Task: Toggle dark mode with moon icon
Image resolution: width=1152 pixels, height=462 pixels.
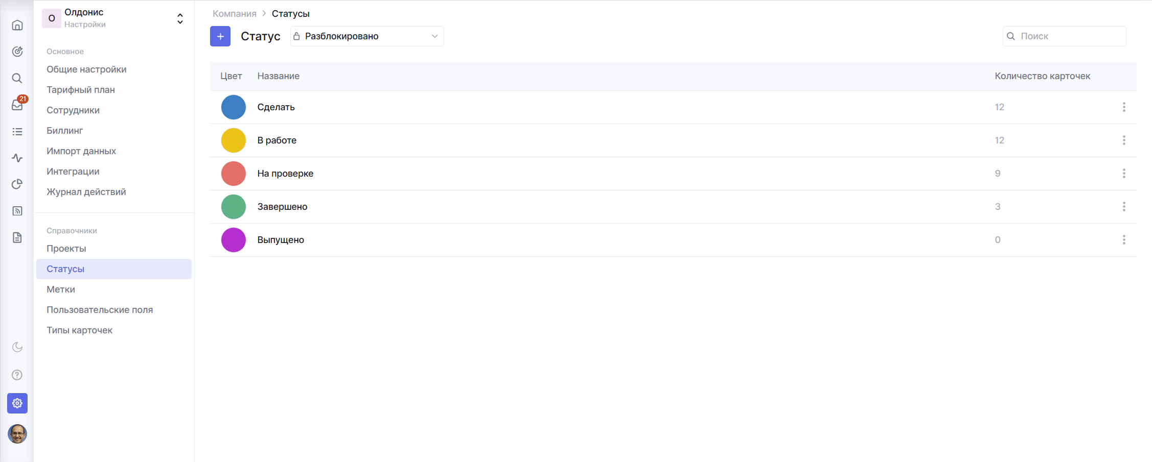Action: pos(17,347)
